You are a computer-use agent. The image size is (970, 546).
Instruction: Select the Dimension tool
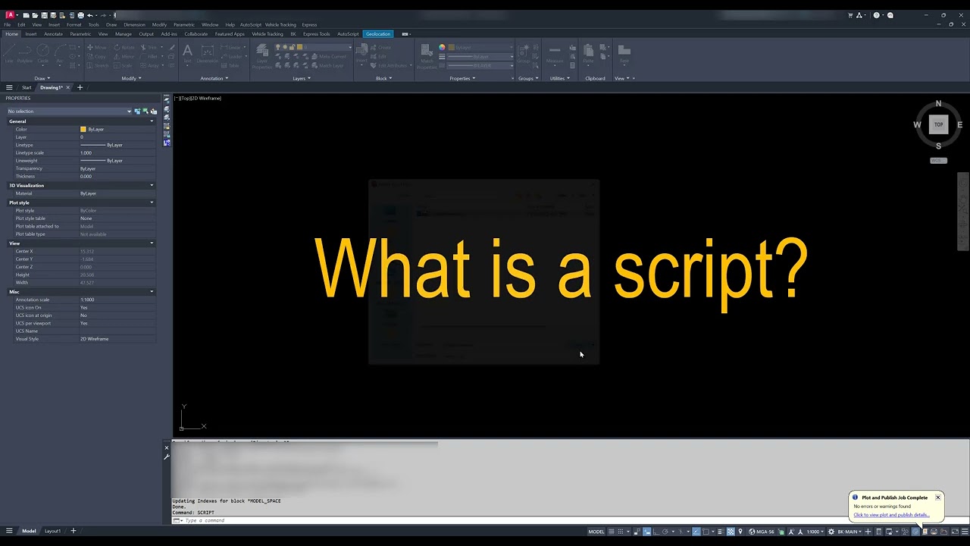[x=207, y=54]
